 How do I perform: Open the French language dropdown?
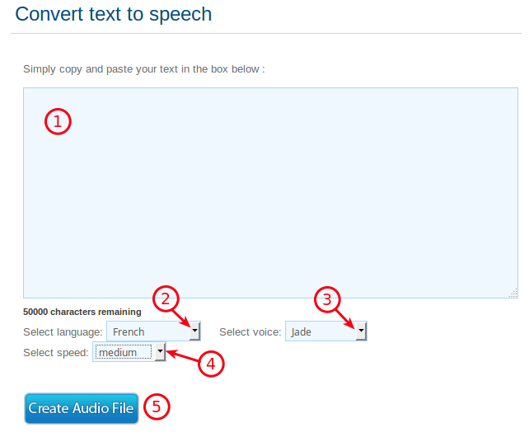pos(147,332)
